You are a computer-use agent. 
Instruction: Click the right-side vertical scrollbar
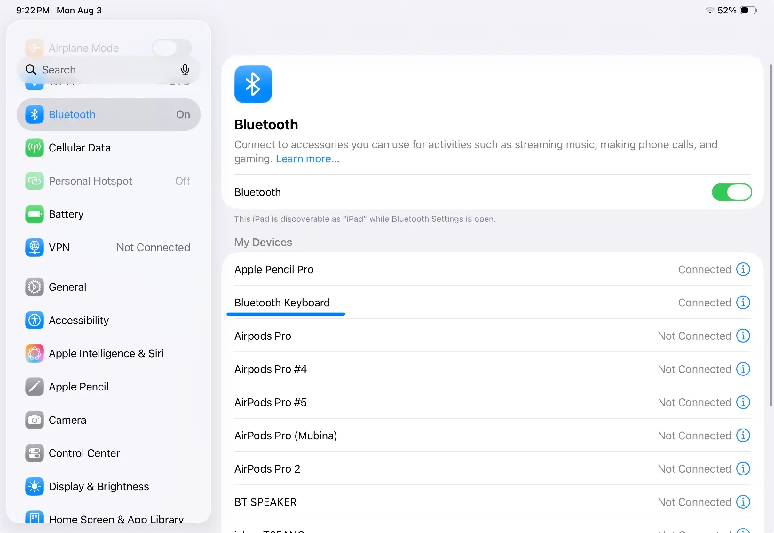click(771, 236)
